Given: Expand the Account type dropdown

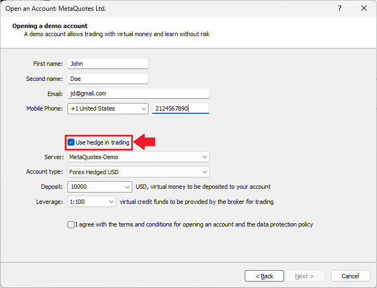Looking at the screenshot, I should 204,172.
